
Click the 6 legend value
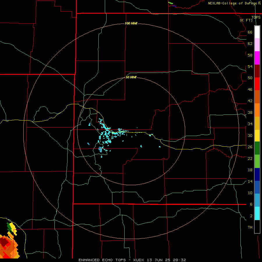(x=251, y=204)
